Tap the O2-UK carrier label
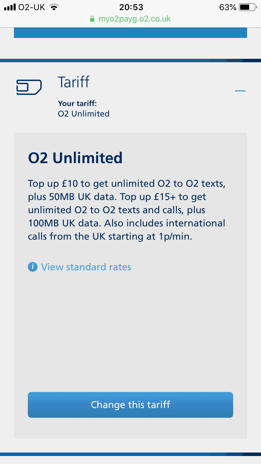The image size is (261, 464). click(x=32, y=7)
